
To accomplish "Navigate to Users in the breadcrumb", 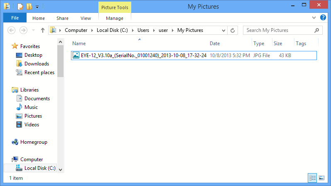I will pyautogui.click(x=143, y=30).
